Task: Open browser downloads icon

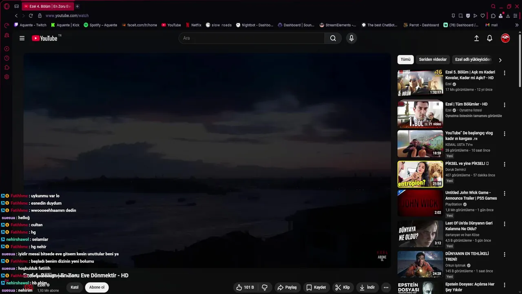Action: click(x=508, y=16)
